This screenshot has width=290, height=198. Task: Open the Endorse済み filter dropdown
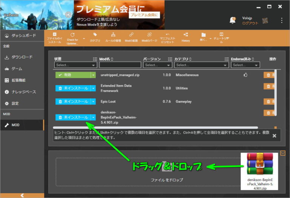pyautogui.click(x=245, y=65)
